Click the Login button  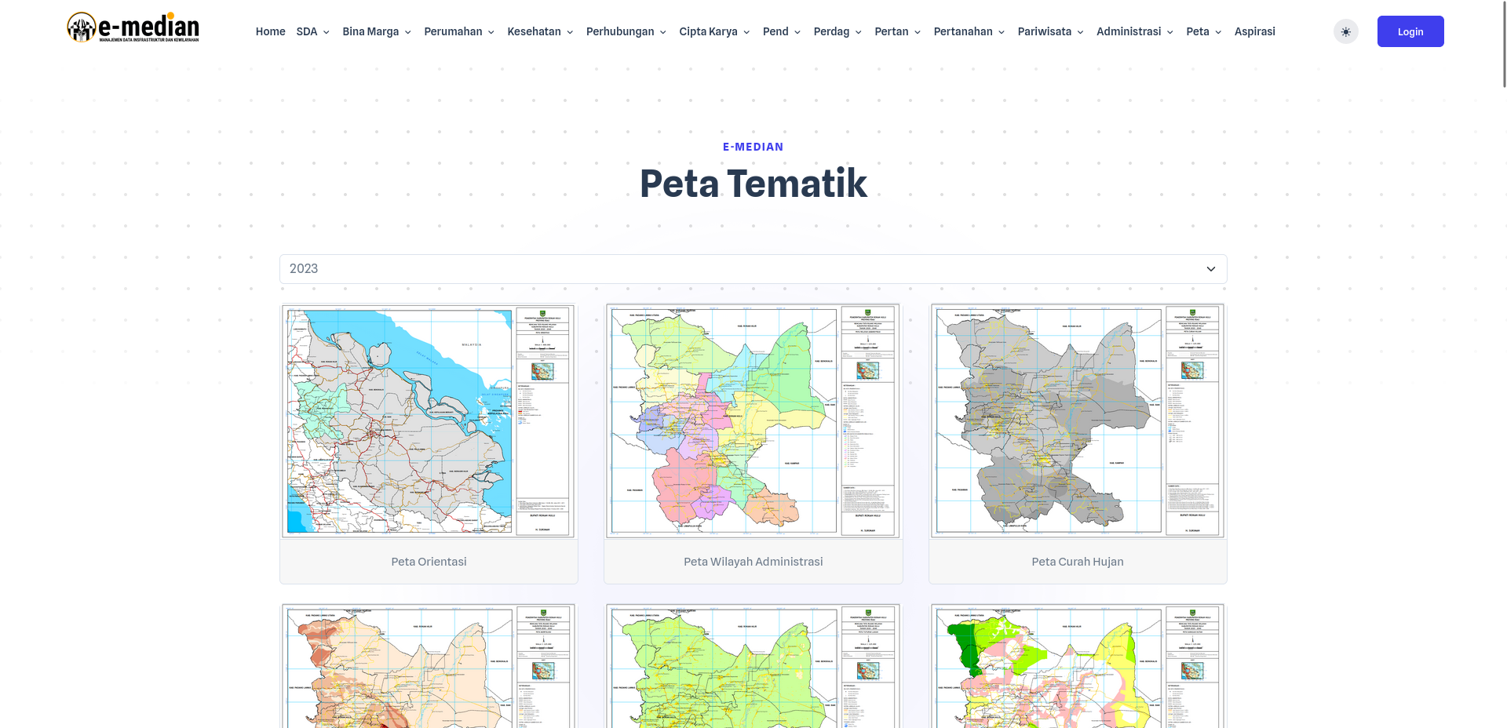(x=1410, y=31)
